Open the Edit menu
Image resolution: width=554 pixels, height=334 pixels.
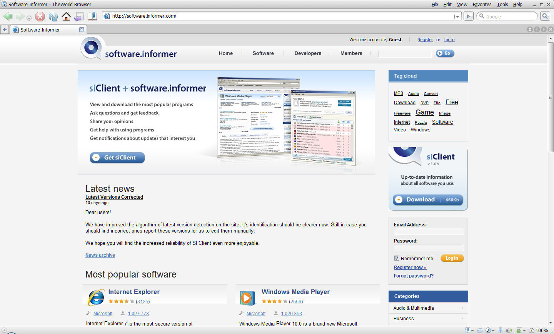447,5
